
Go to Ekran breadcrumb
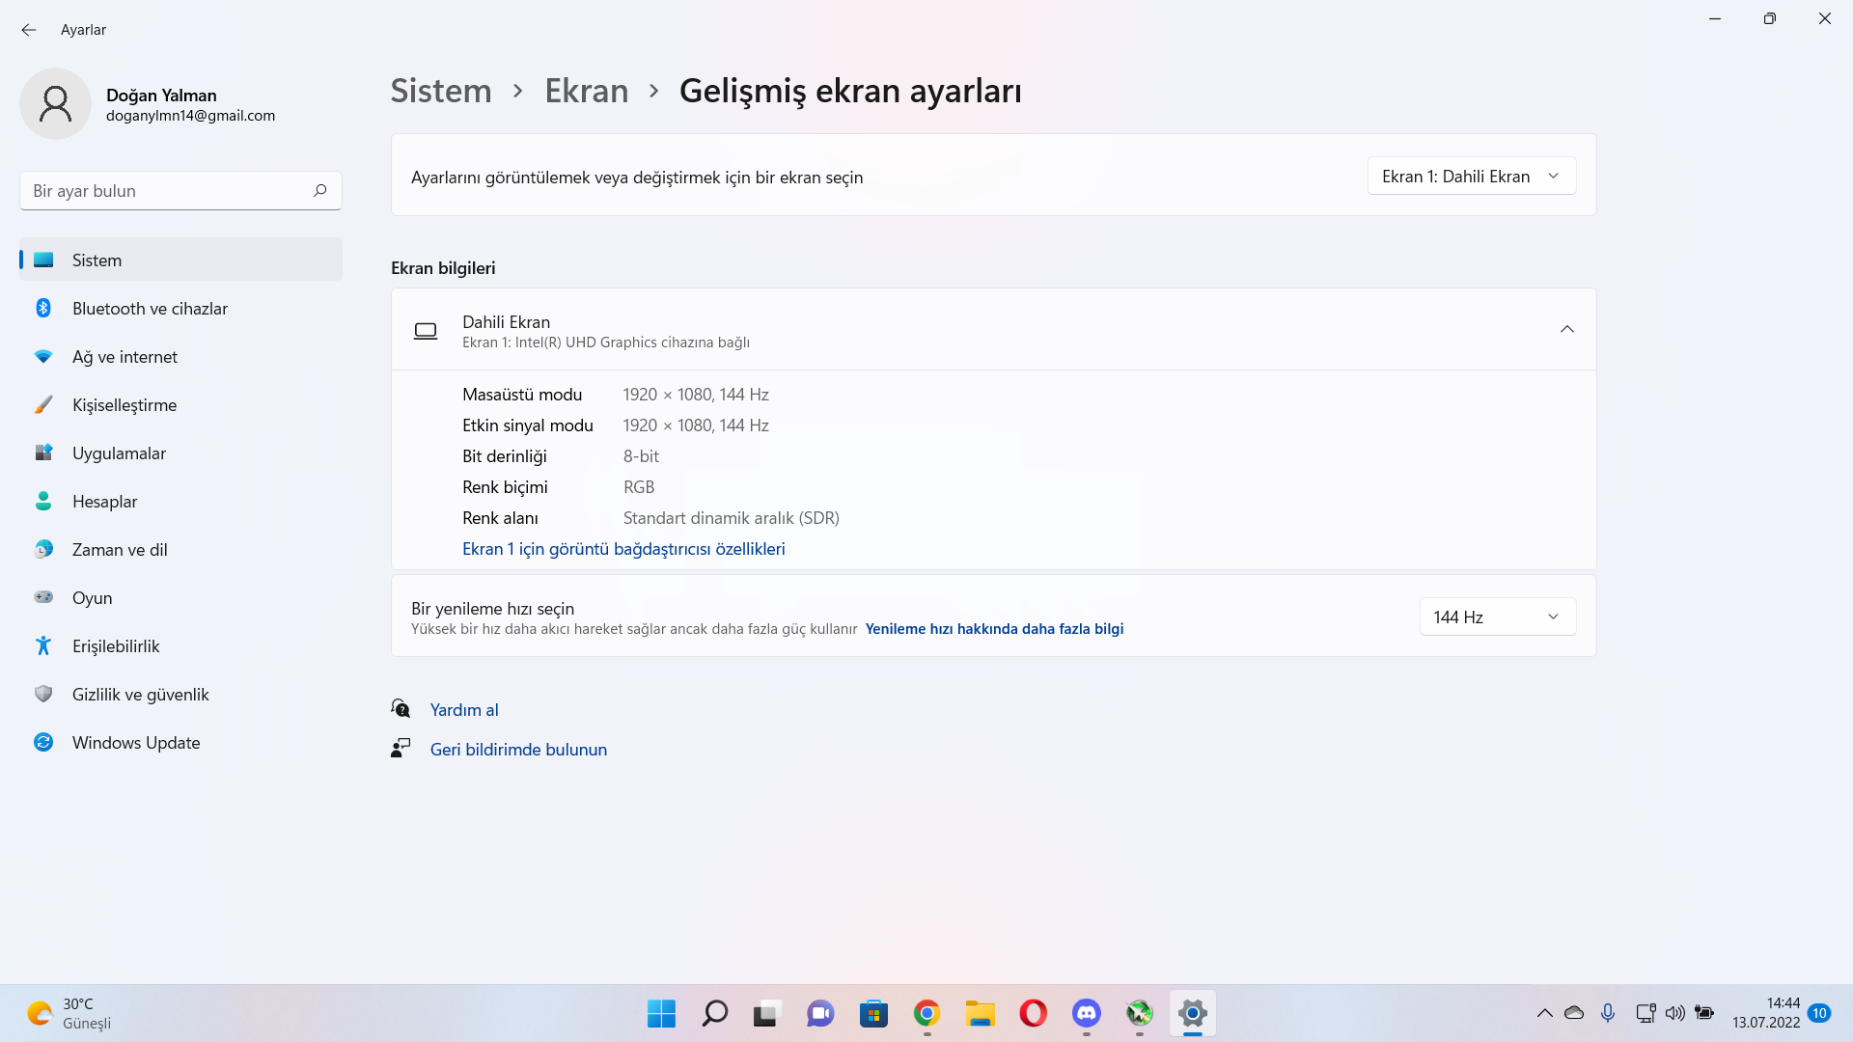[586, 91]
